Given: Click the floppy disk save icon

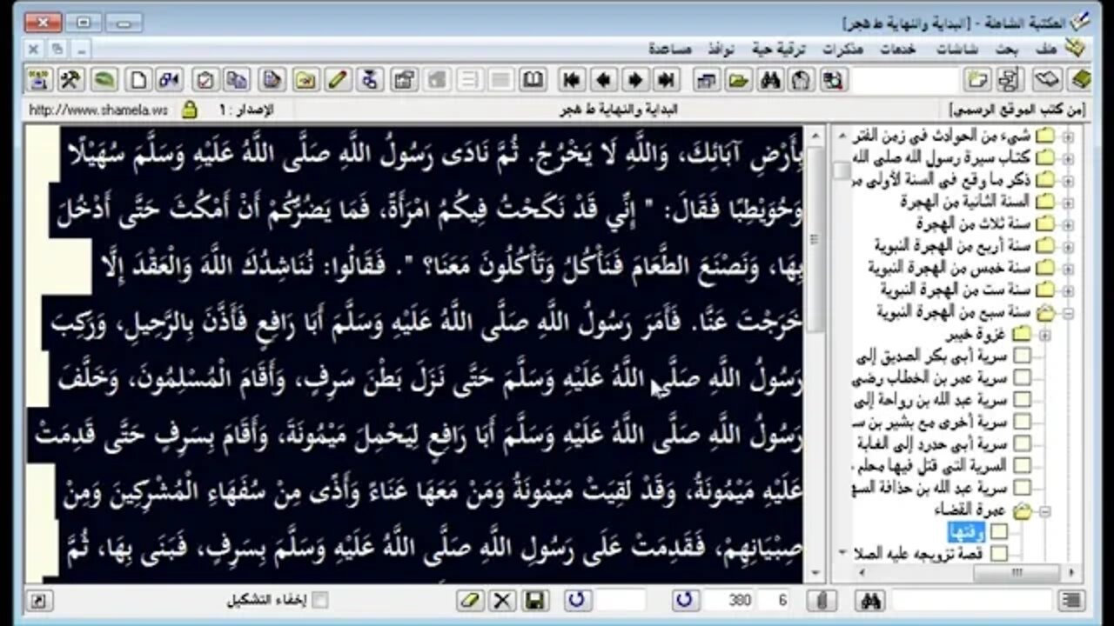Looking at the screenshot, I should coord(534,600).
